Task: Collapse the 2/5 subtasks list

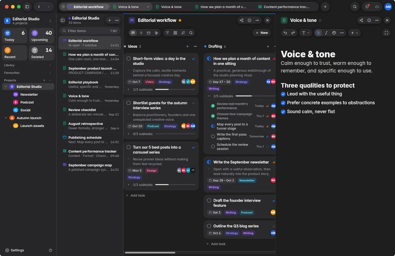Action: click(x=209, y=96)
